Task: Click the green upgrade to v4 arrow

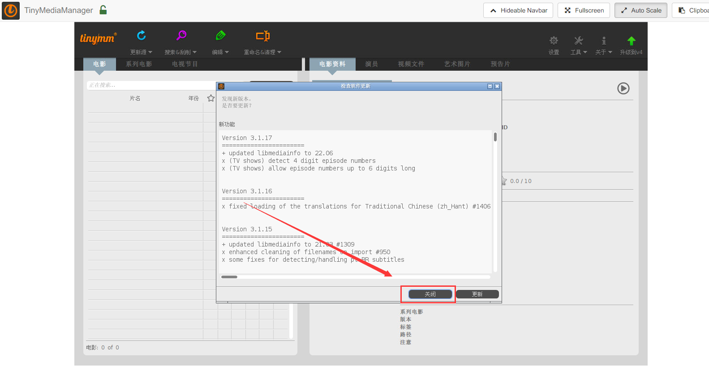Action: [631, 41]
